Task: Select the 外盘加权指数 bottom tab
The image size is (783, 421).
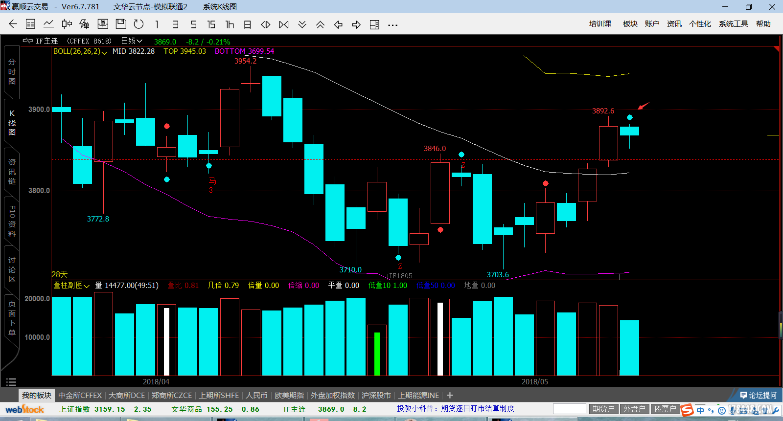Action: (x=333, y=395)
